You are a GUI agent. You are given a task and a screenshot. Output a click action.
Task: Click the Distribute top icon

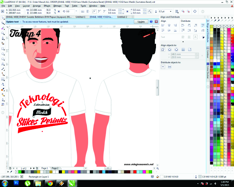point(183,30)
